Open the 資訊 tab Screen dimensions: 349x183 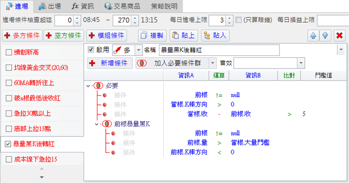click(83, 6)
